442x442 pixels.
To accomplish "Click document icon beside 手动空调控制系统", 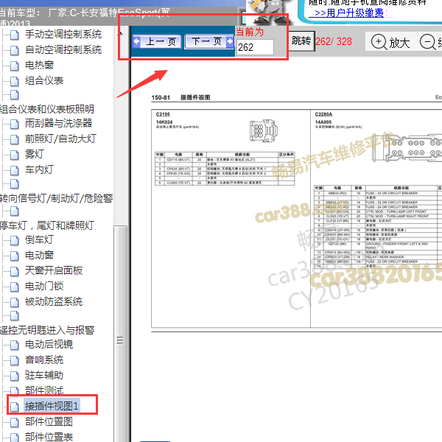I will (x=15, y=35).
